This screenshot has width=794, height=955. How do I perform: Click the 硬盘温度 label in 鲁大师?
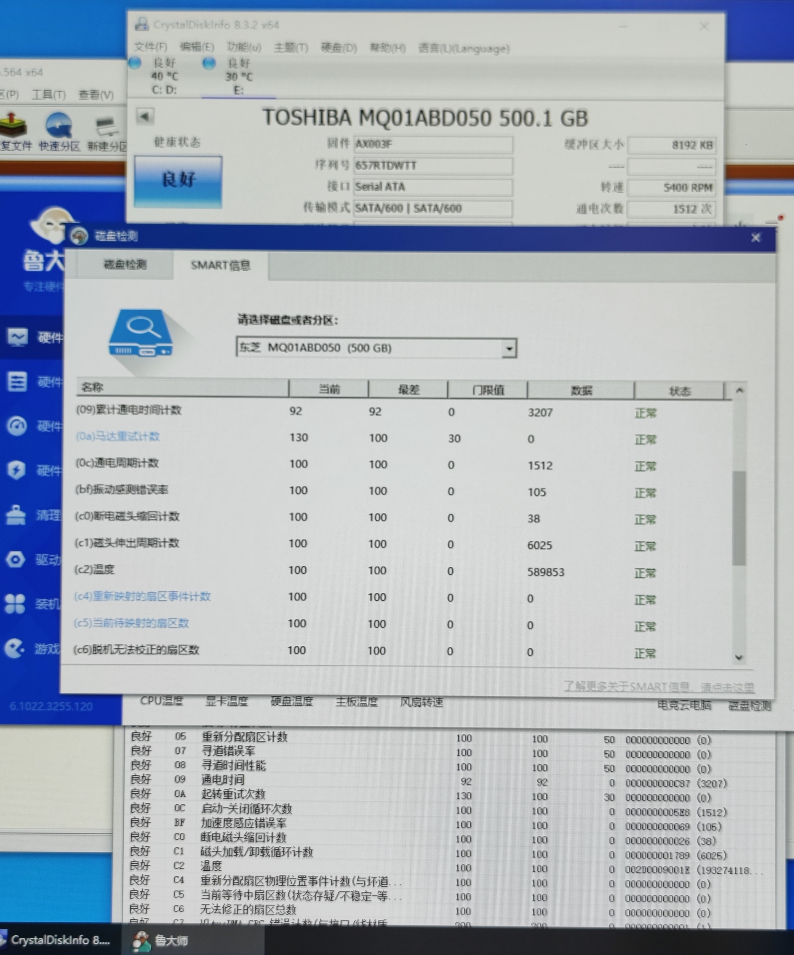pos(291,702)
